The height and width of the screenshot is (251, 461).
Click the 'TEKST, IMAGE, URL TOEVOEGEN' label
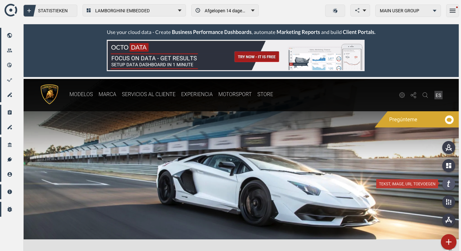407,184
